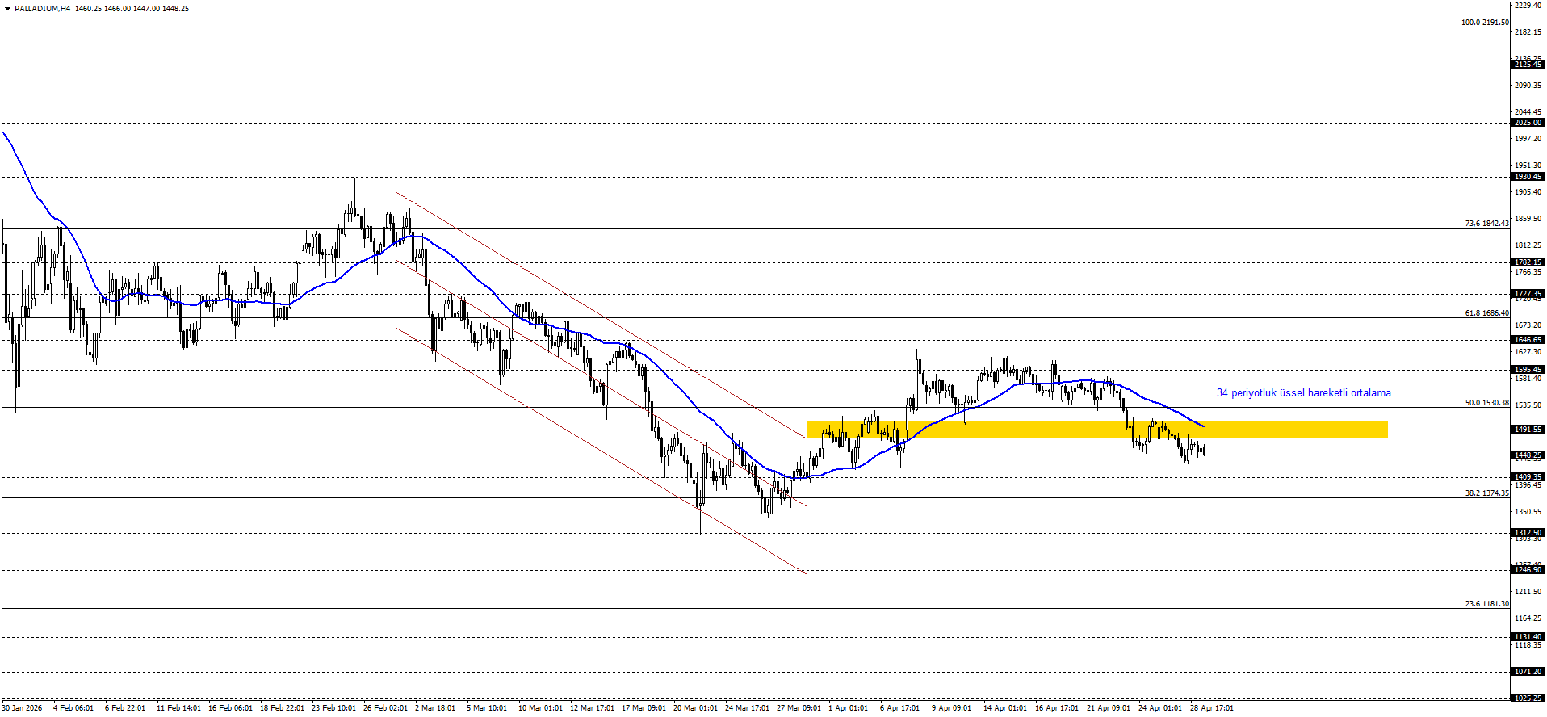The width and height of the screenshot is (1547, 717).
Task: Select the 1930.45 horizontal line price tag
Action: tap(1527, 177)
